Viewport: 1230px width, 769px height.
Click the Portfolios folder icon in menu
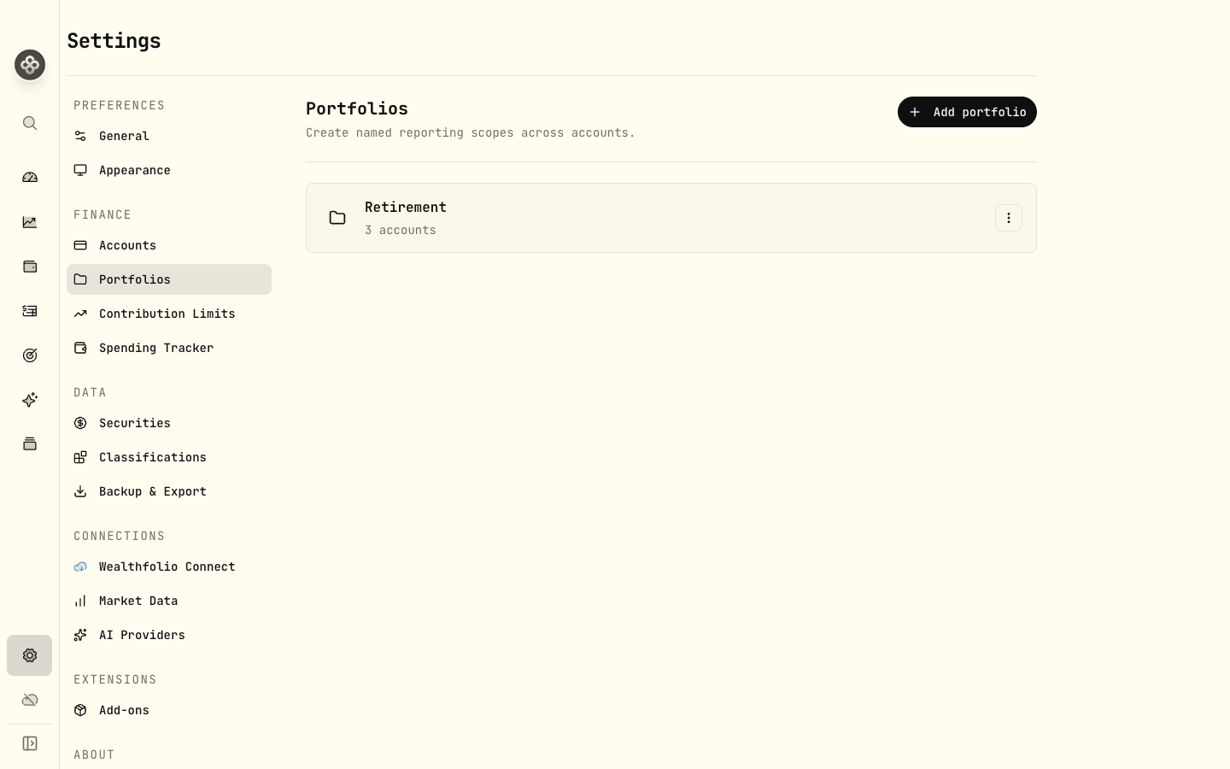tap(80, 279)
